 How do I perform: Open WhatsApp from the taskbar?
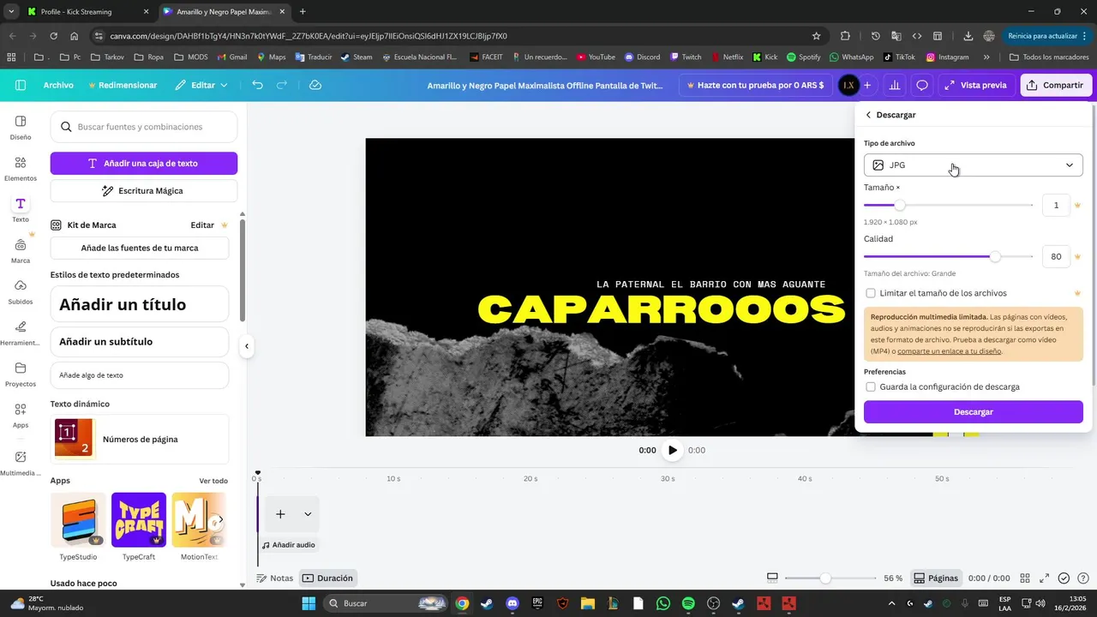click(663, 603)
